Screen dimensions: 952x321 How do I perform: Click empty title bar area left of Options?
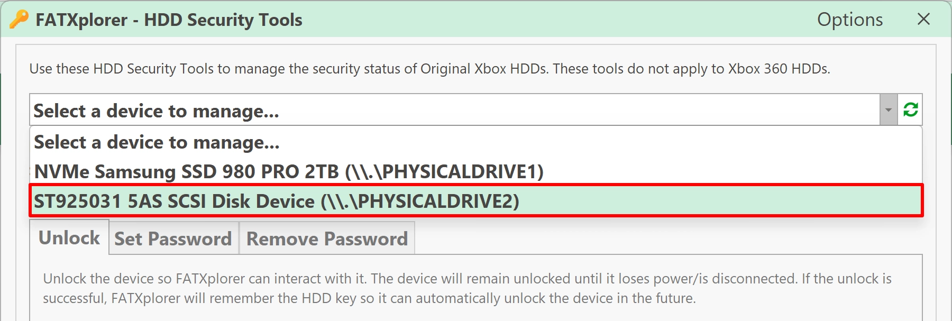[x=555, y=20]
